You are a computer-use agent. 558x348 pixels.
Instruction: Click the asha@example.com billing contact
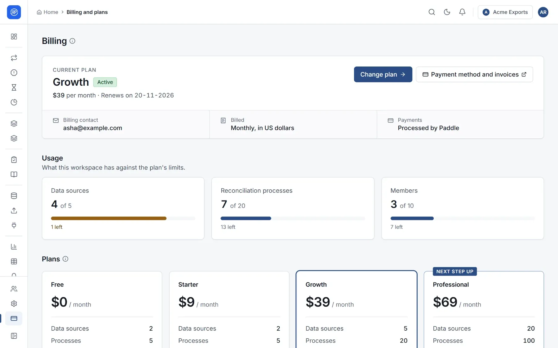pos(93,128)
